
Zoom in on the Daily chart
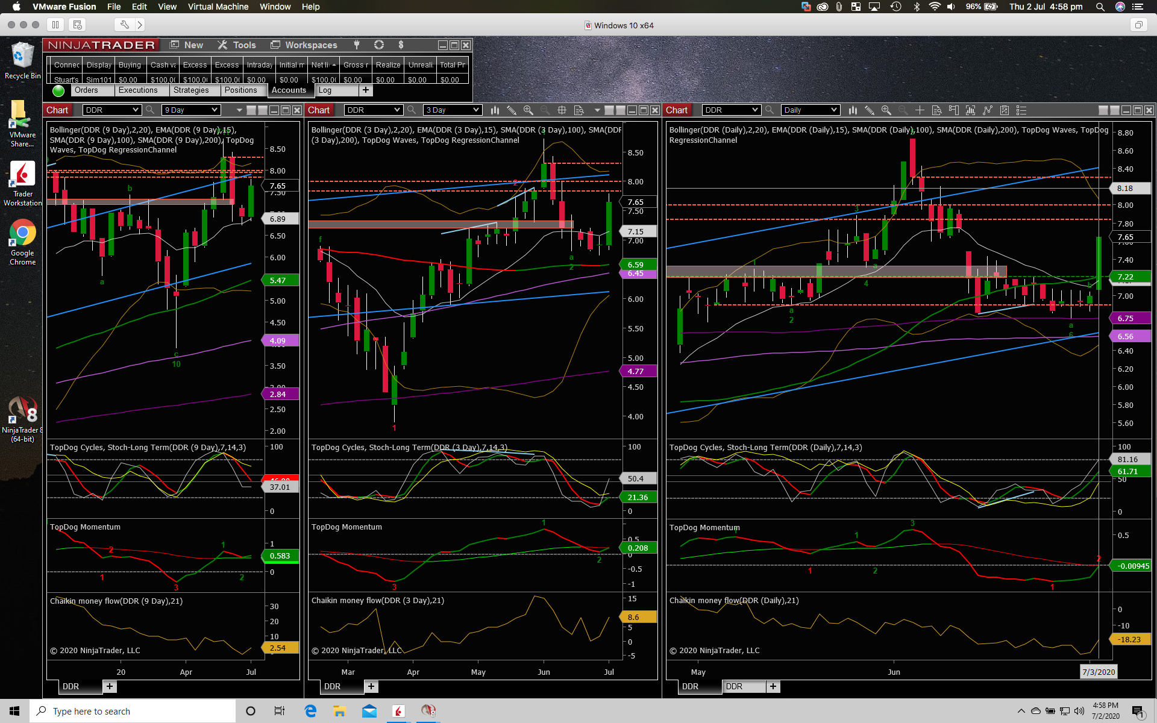(886, 110)
